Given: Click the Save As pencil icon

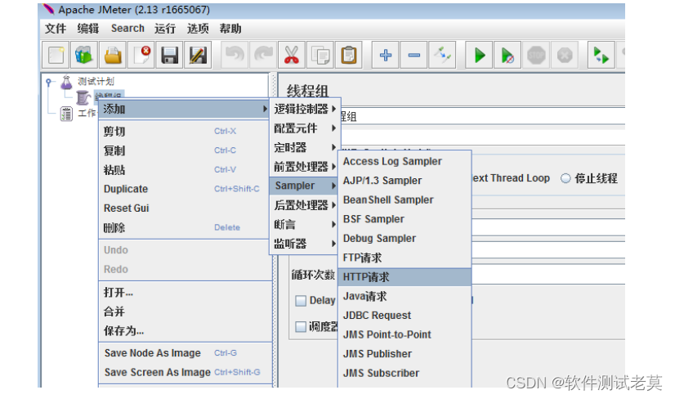Looking at the screenshot, I should (x=198, y=55).
